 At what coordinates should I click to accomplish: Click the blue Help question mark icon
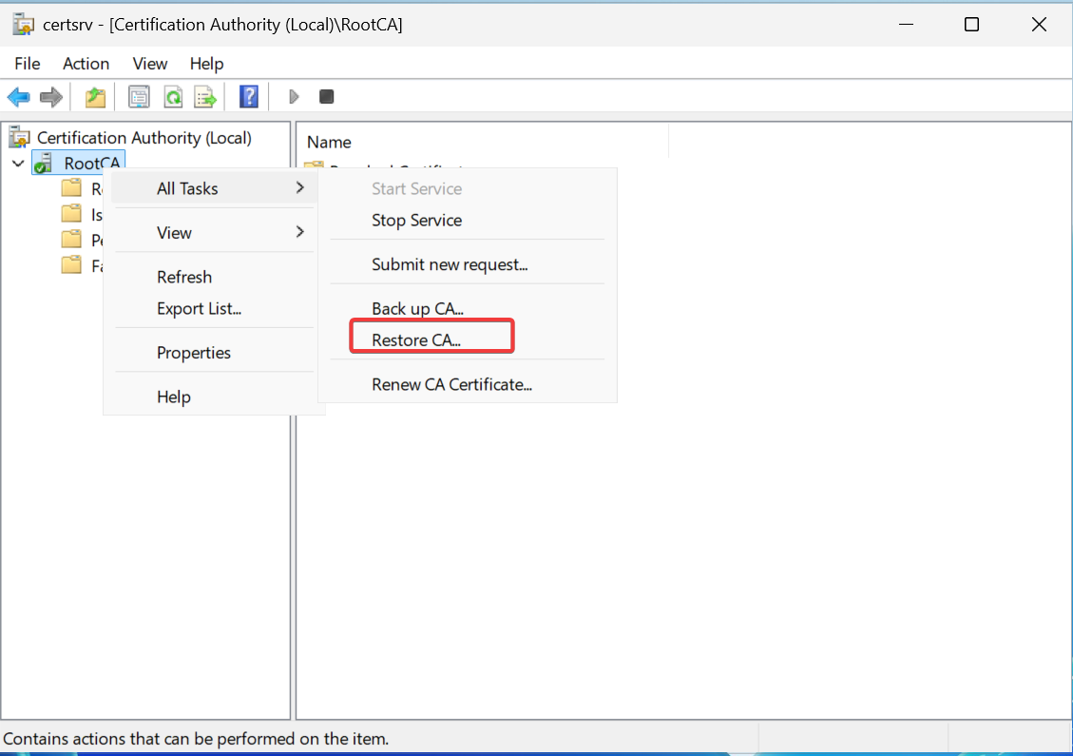click(x=249, y=97)
